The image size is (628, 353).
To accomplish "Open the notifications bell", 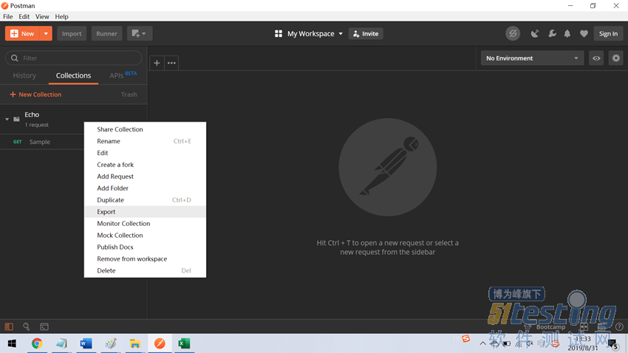I will coord(567,34).
